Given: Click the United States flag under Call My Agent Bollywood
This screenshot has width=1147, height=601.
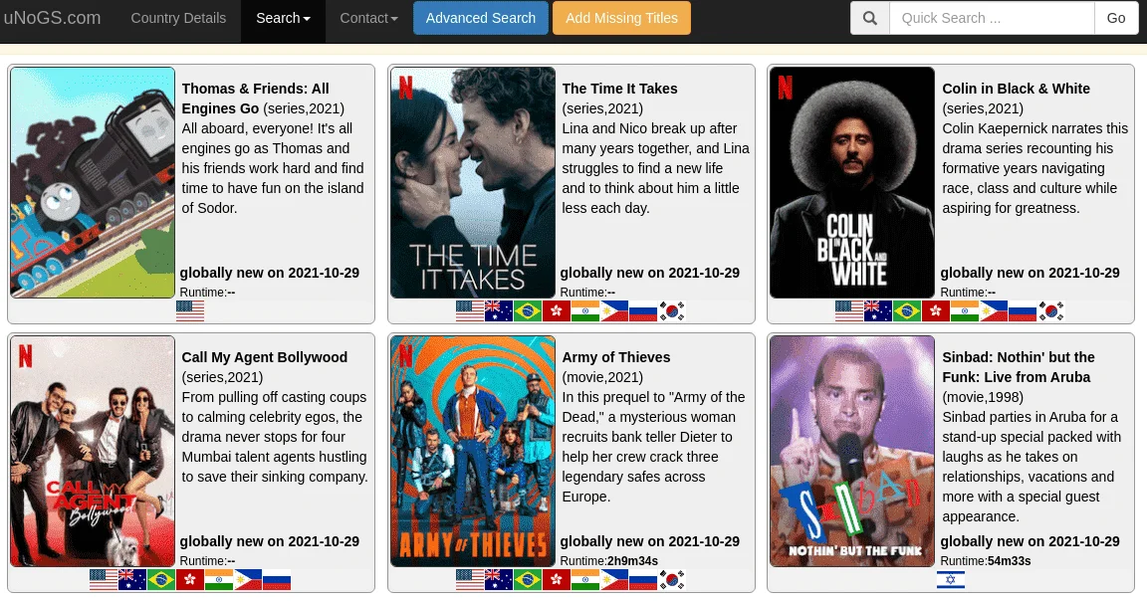Looking at the screenshot, I should click(104, 580).
